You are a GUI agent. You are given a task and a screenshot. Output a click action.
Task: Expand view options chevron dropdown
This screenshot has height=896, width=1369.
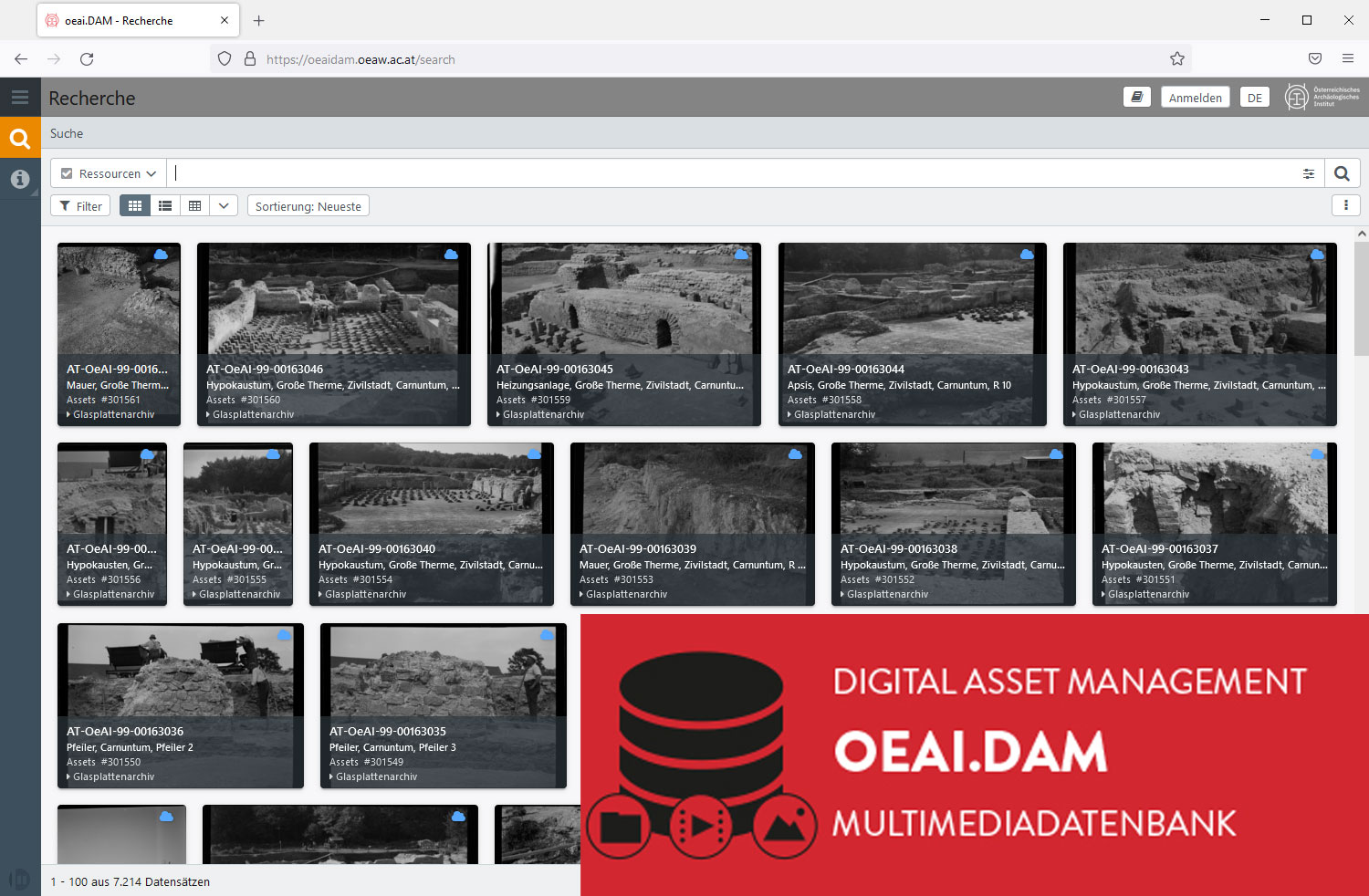[x=224, y=206]
